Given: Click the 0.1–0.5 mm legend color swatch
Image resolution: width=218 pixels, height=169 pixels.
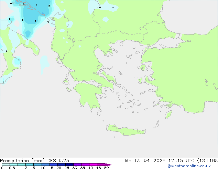Looking at the screenshot, I should (x=6, y=165).
